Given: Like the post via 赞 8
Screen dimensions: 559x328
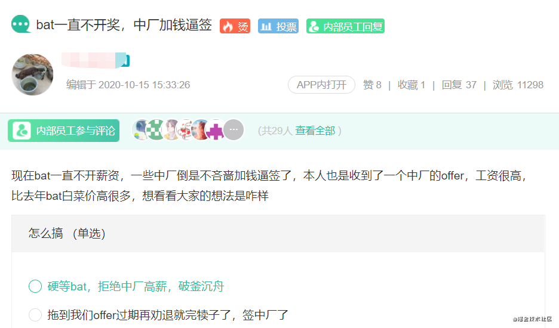Looking at the screenshot, I should pos(372,85).
